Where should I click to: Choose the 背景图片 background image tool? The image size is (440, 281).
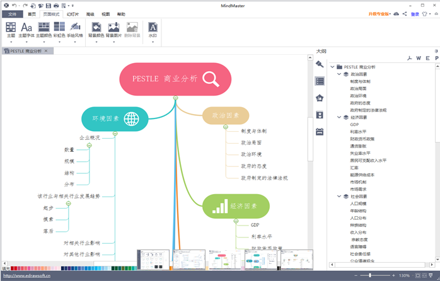coord(113,30)
